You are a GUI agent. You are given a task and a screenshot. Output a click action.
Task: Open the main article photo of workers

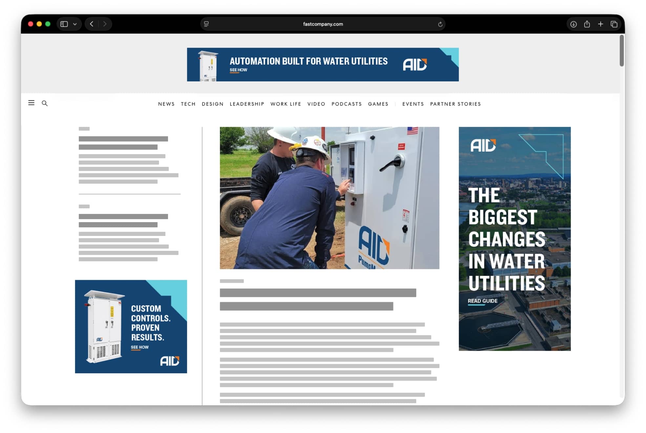coord(329,198)
